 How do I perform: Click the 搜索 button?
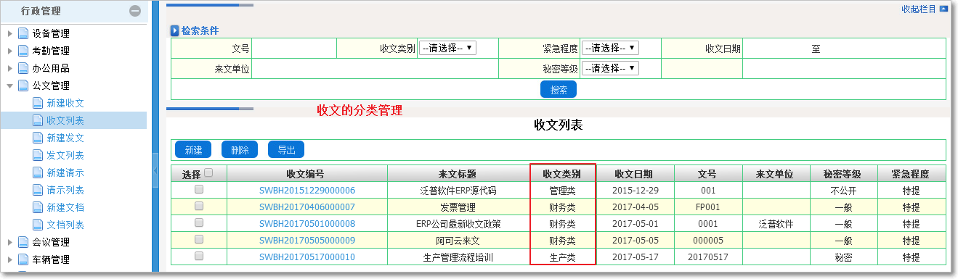[559, 89]
